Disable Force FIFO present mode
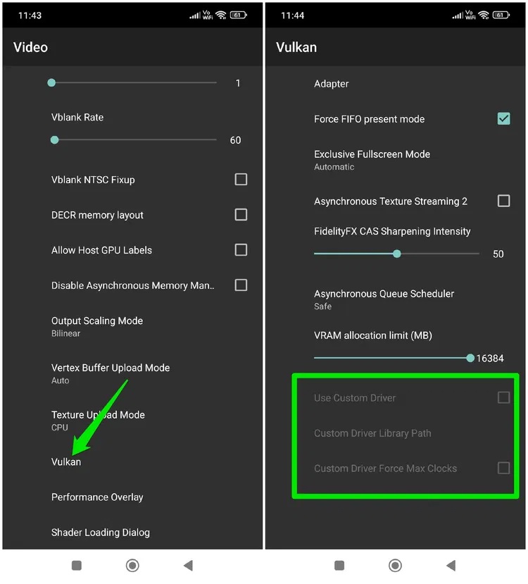The image size is (528, 584). 504,118
